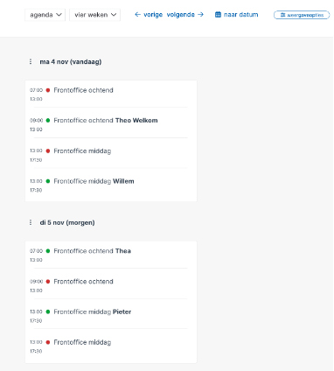Open unfilled Monday 13:00 Frontoffice middag shift

(x=111, y=155)
